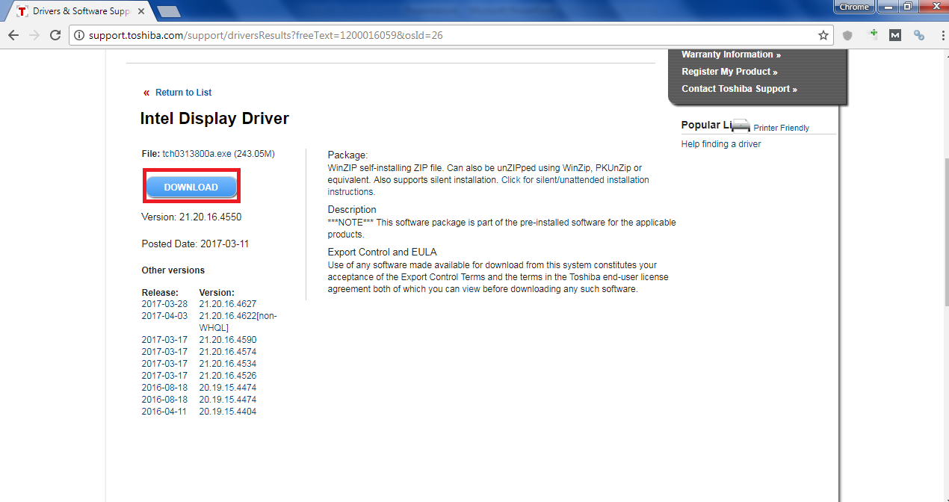Click the Return to List link
Image resolution: width=949 pixels, height=502 pixels.
pyautogui.click(x=183, y=93)
